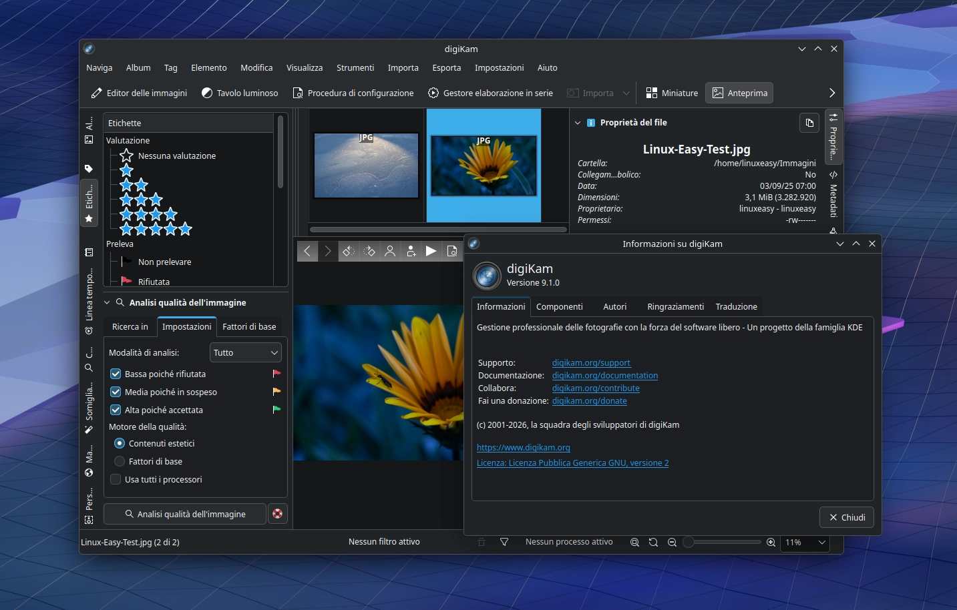Toggle the Anteprima preview mode button
Screen dimensions: 957x610
click(x=739, y=93)
